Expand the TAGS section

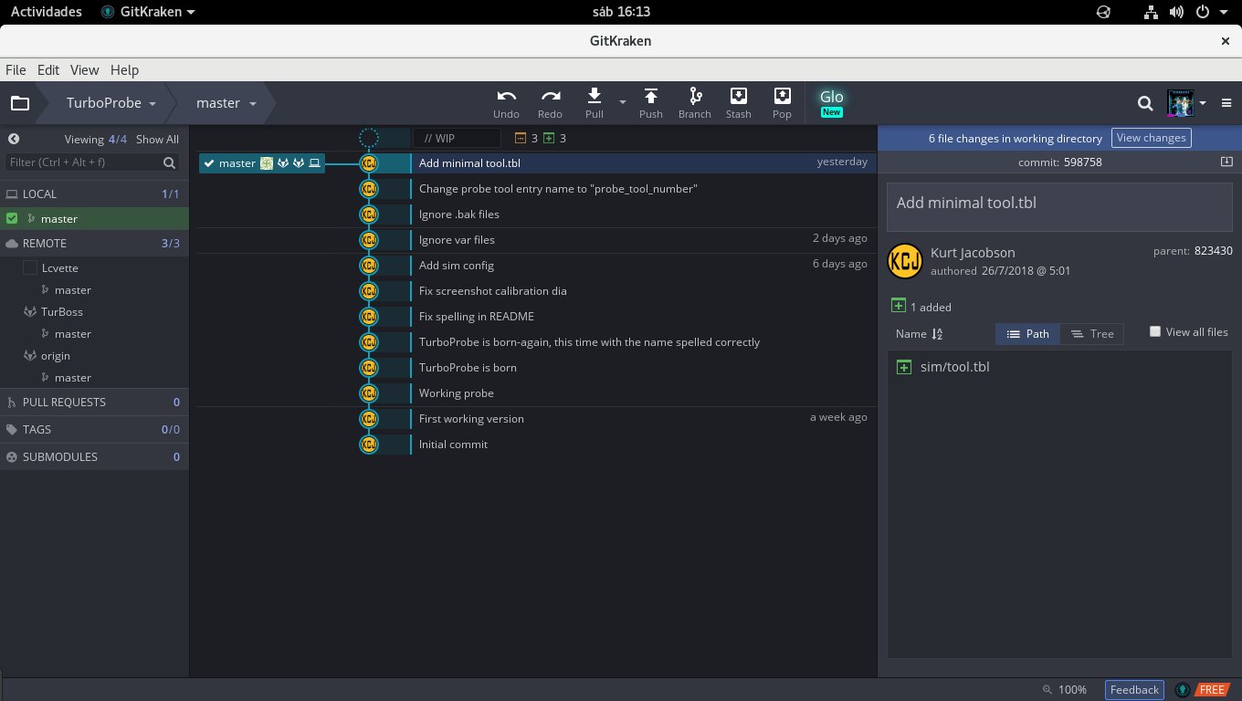click(x=94, y=429)
